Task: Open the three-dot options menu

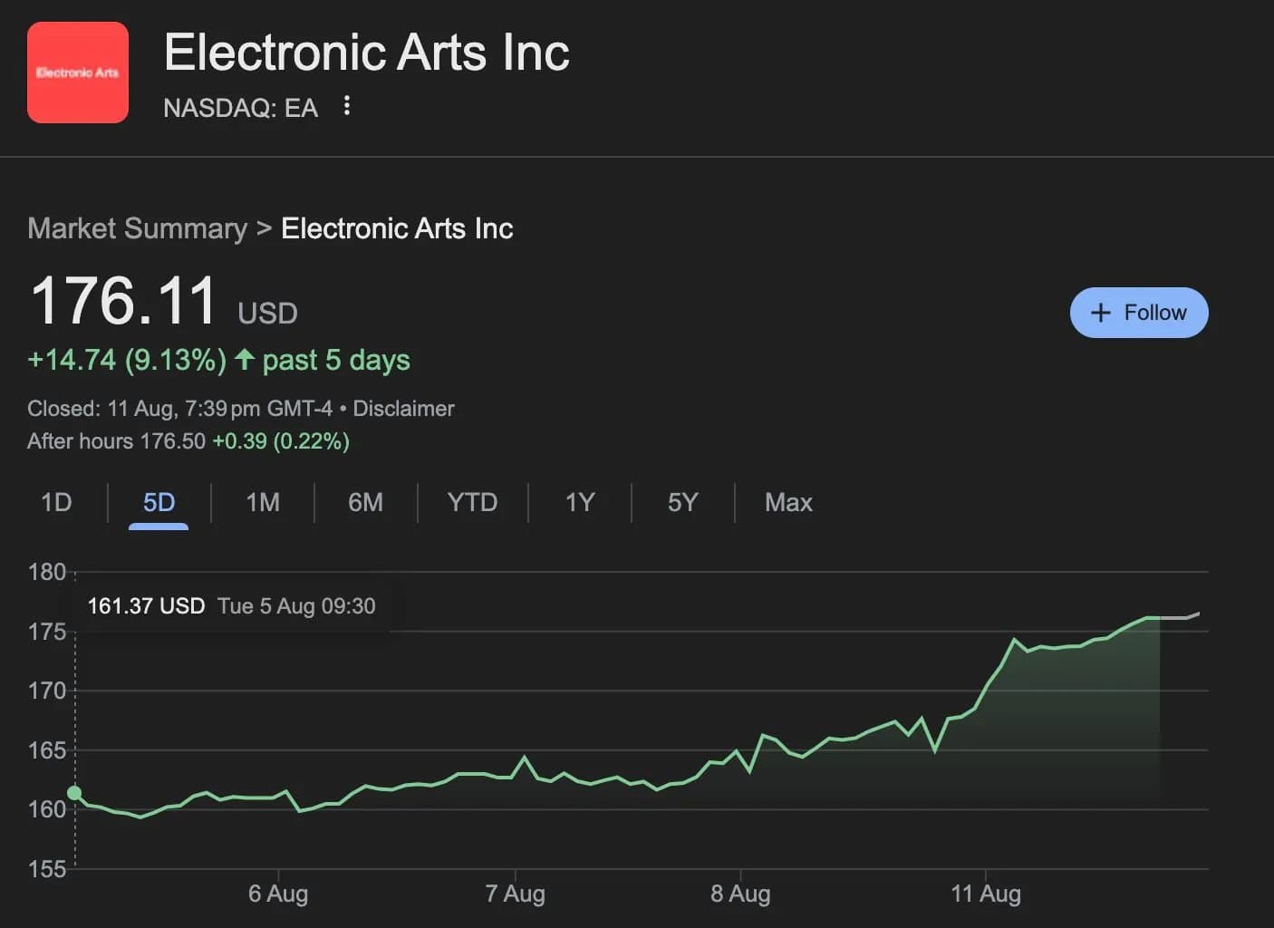Action: point(346,106)
